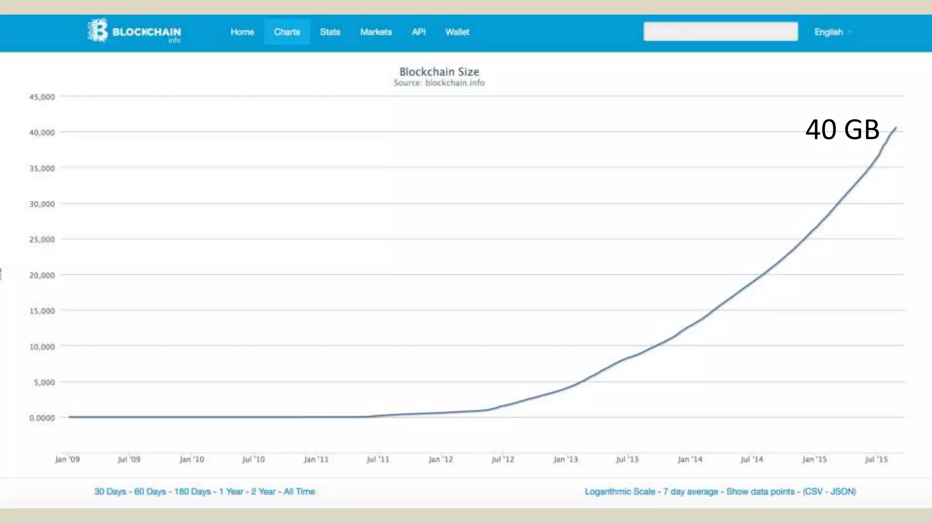This screenshot has height=524, width=932.
Task: Select the 60 Days range
Action: coord(150,492)
